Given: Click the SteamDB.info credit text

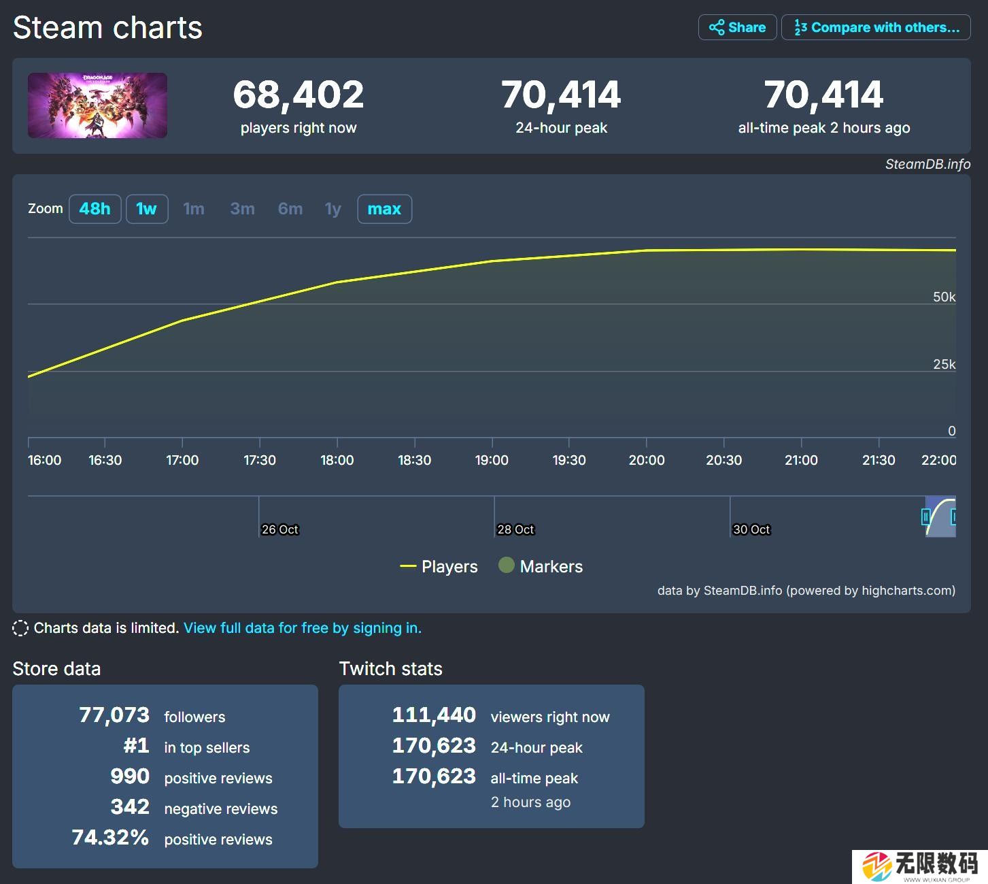Looking at the screenshot, I should click(927, 164).
